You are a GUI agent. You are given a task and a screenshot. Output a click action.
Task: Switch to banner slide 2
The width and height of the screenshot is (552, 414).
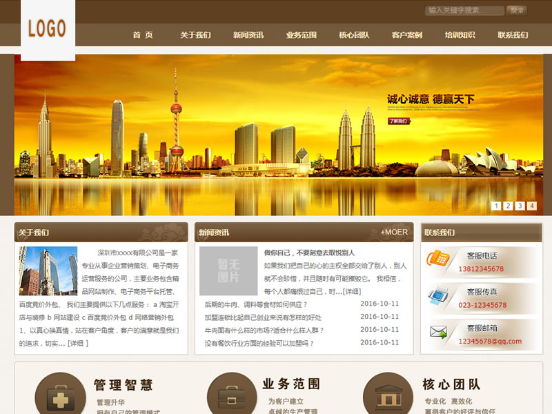tap(508, 206)
